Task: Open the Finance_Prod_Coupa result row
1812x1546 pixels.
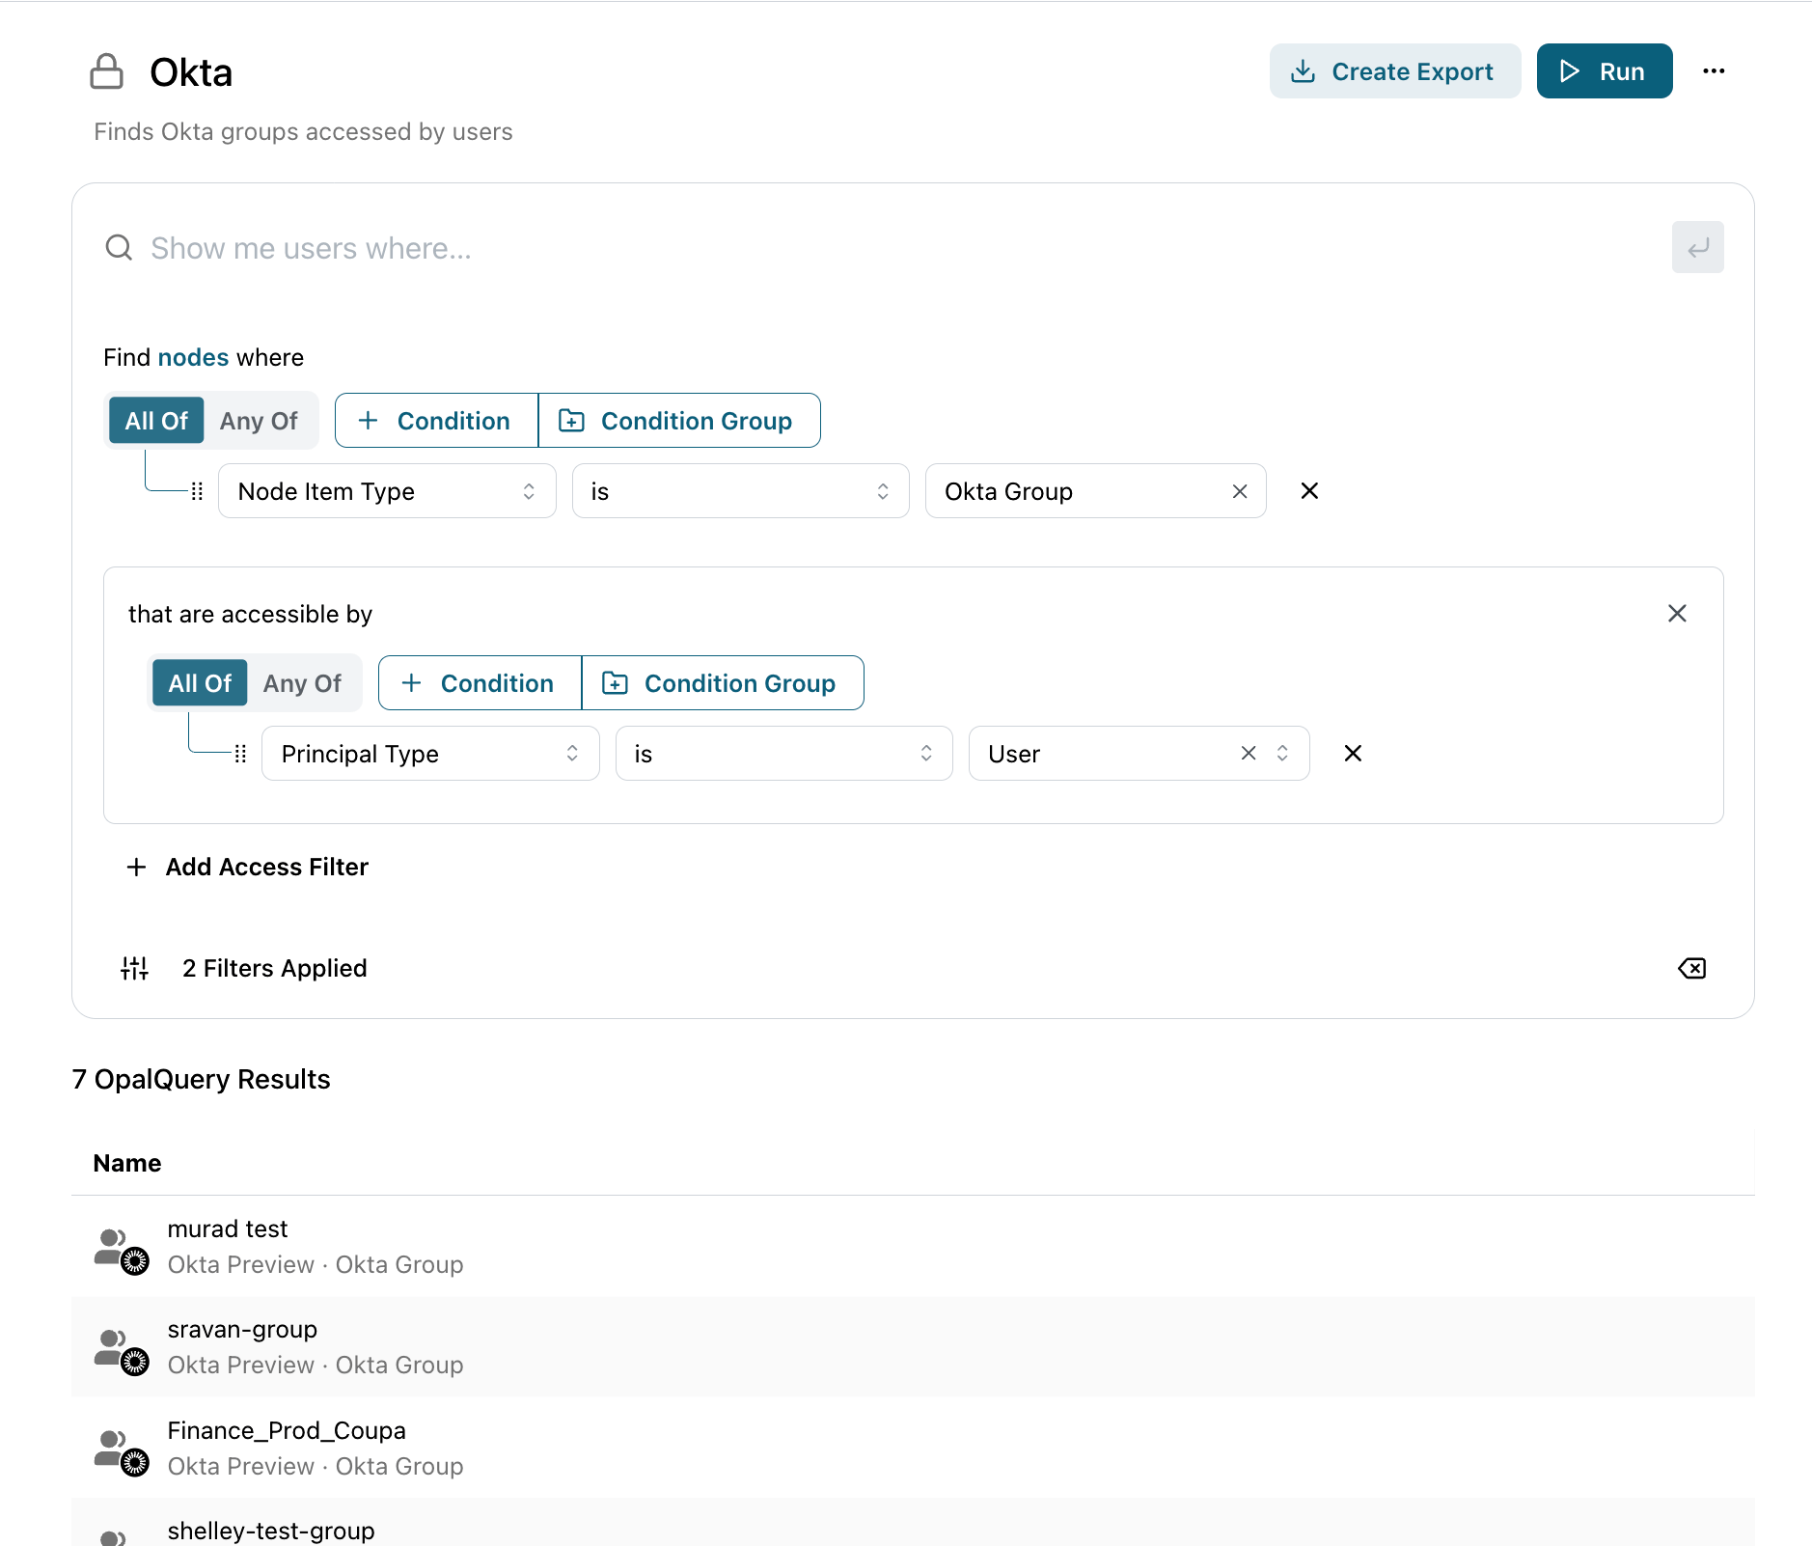Action: 913,1448
